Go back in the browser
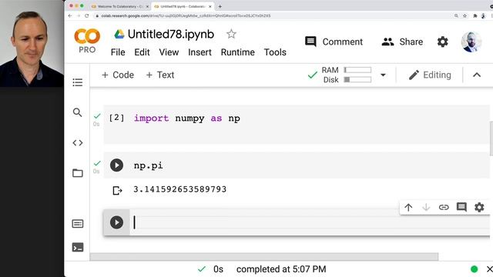 point(70,15)
